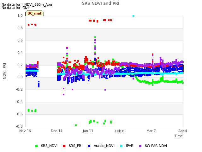Click the cyan fPAR legend swatch
Image resolution: width=202 pixels, height=152 pixels.
point(121,146)
